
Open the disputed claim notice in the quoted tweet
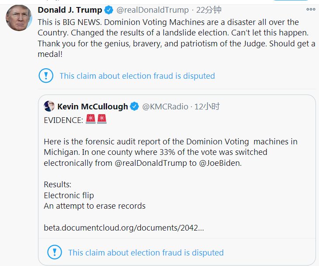(x=146, y=252)
